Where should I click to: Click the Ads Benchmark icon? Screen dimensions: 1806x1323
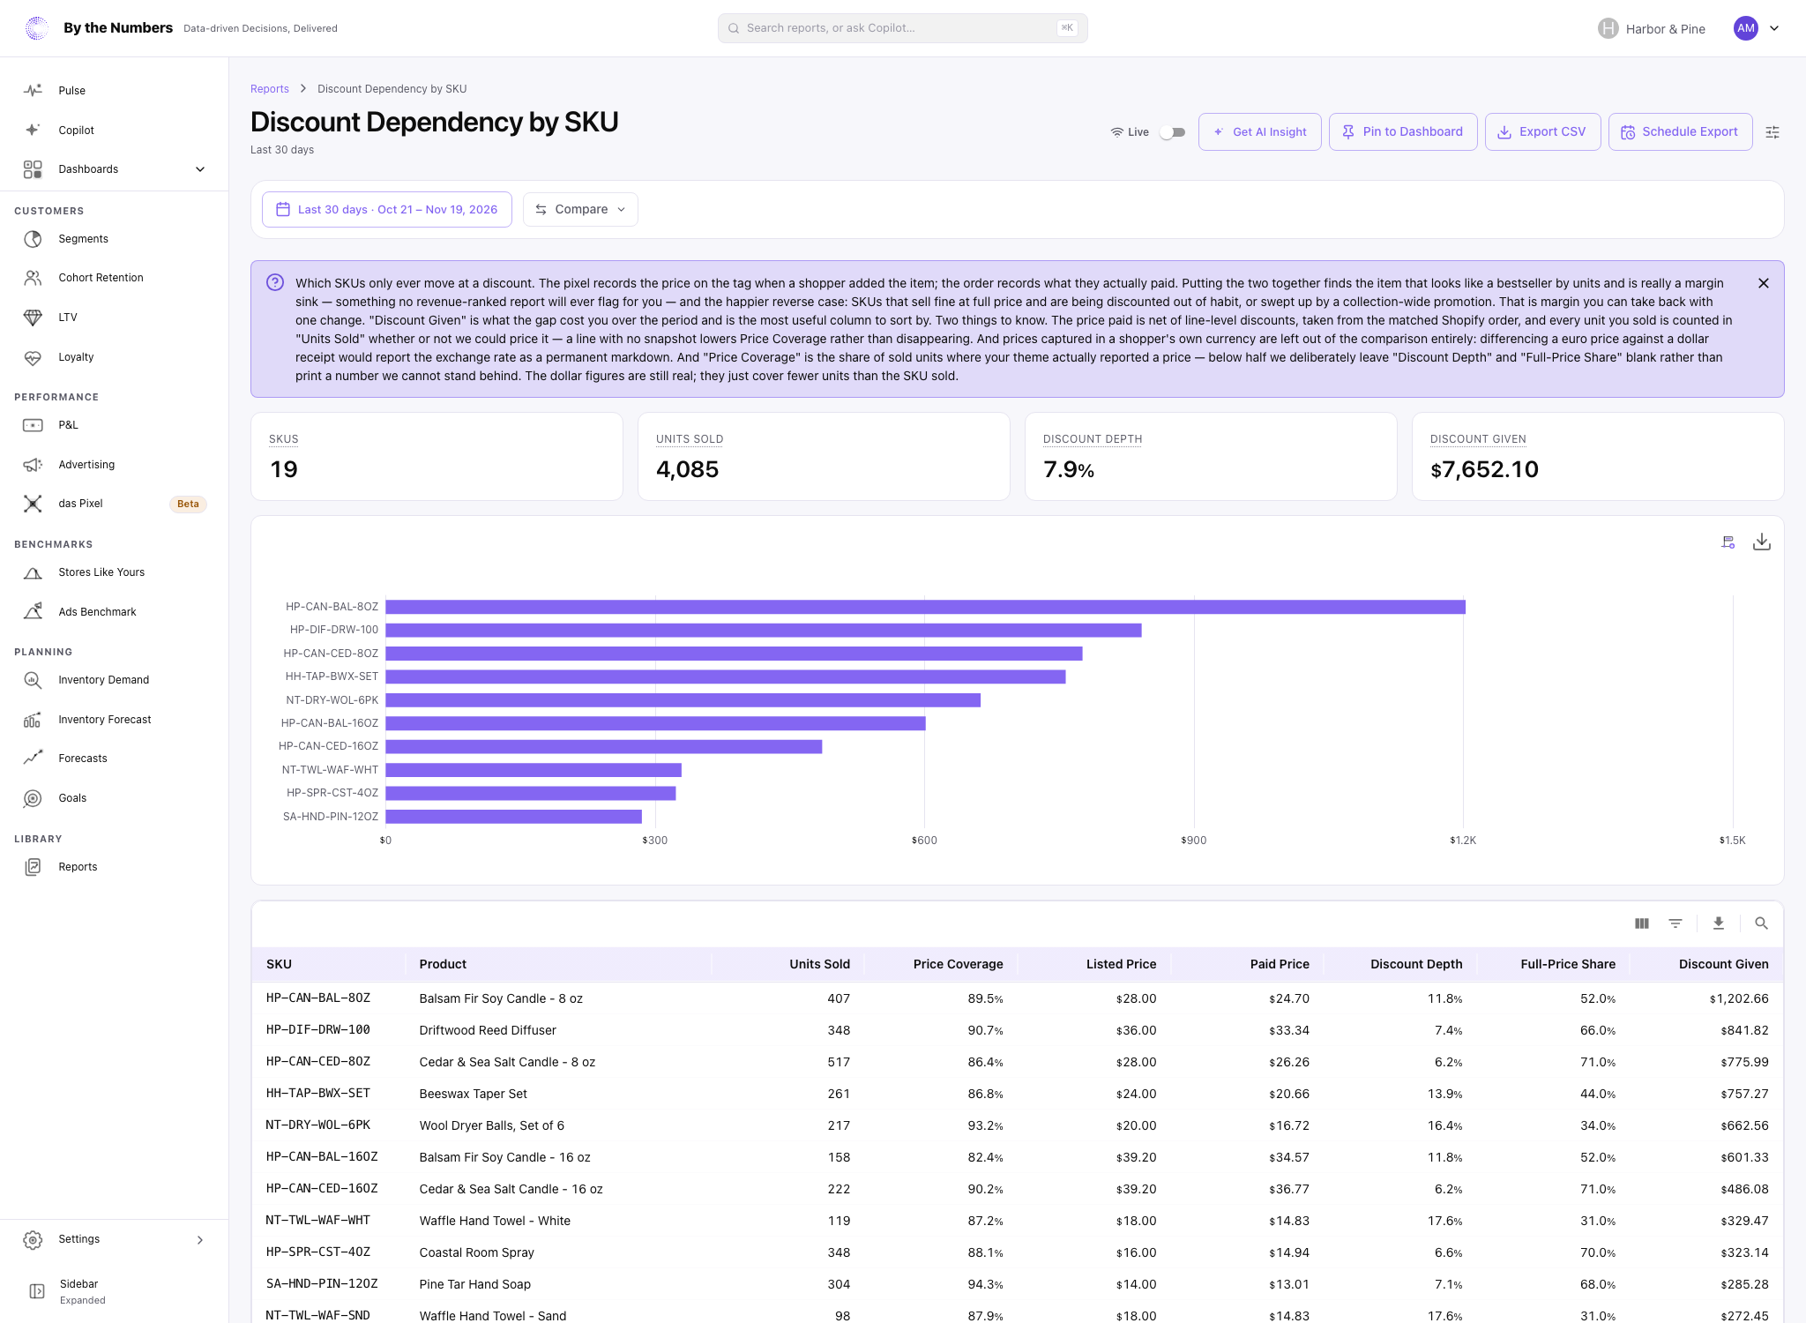pos(33,612)
